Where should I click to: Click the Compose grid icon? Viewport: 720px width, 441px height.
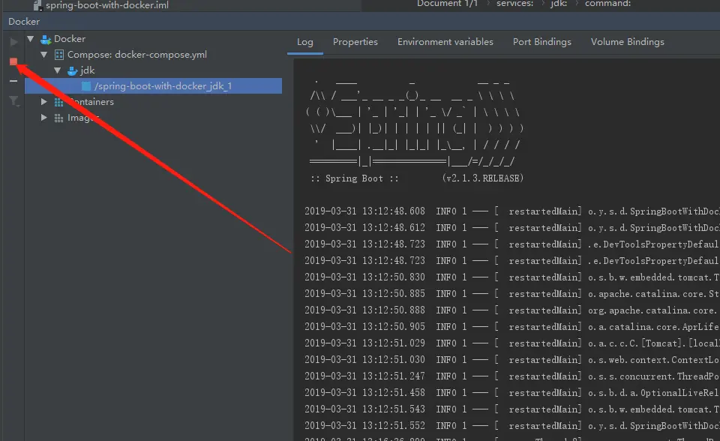coord(58,55)
